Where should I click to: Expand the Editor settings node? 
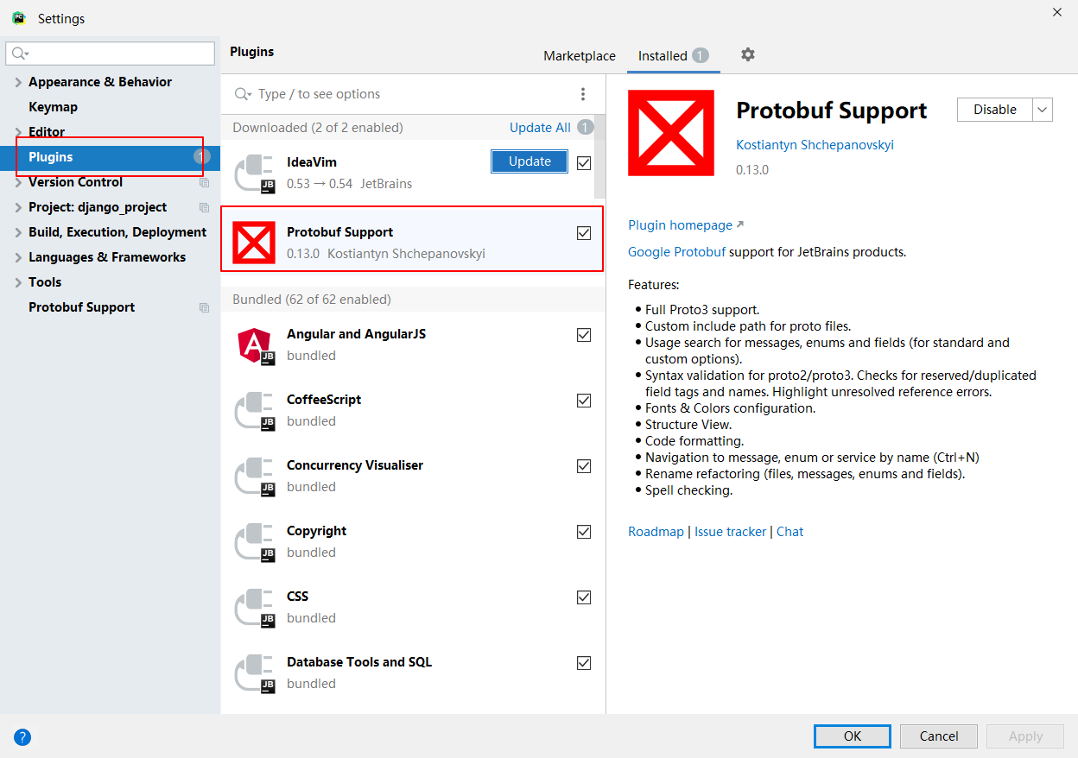tap(18, 132)
